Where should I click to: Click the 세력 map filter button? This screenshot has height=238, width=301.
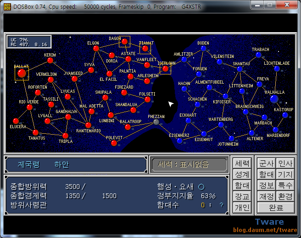click(x=242, y=164)
